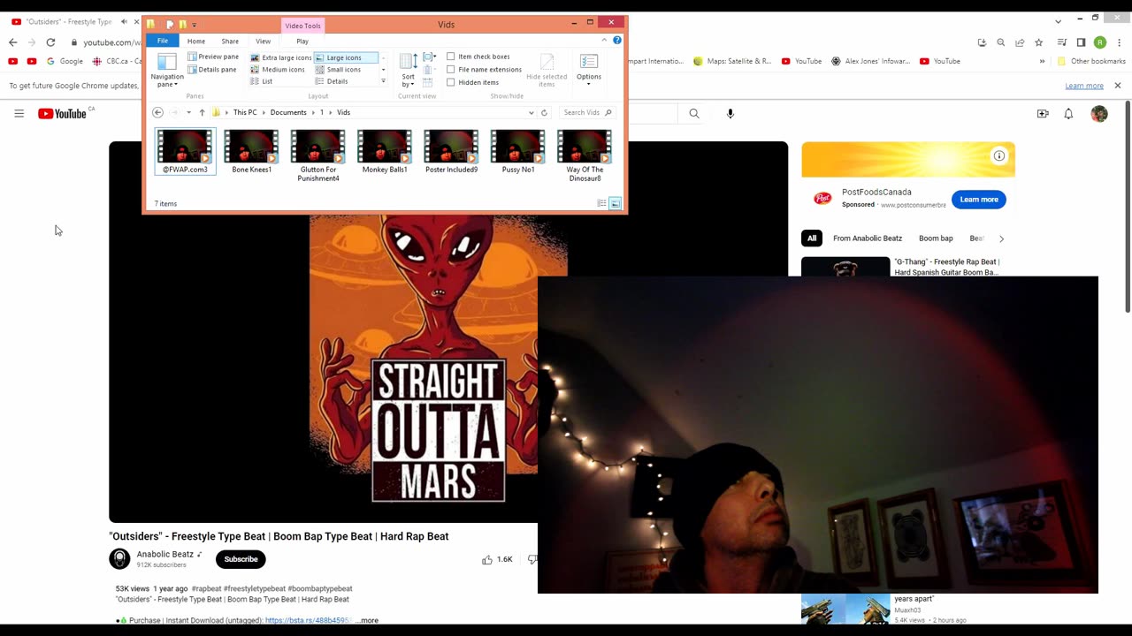1132x636 pixels.
Task: Toggle the Preview pane
Action: coord(213,57)
